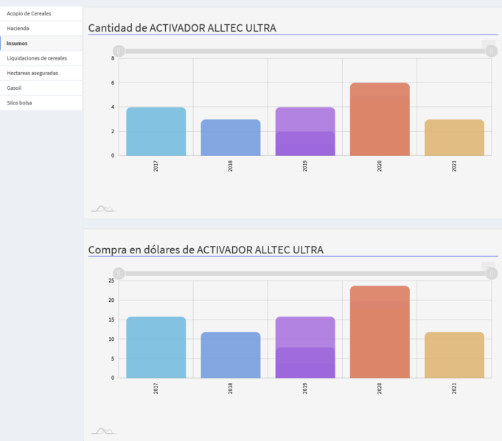Click the y-axis value 25 in Compra en dólares chart
This screenshot has height=441, width=502.
(x=111, y=281)
